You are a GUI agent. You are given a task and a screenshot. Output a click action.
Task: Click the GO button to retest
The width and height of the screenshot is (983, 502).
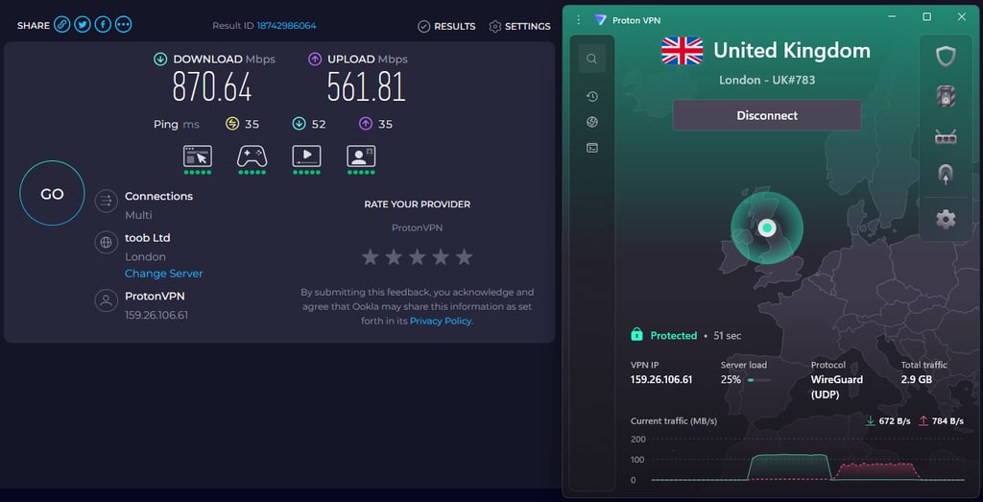52,194
